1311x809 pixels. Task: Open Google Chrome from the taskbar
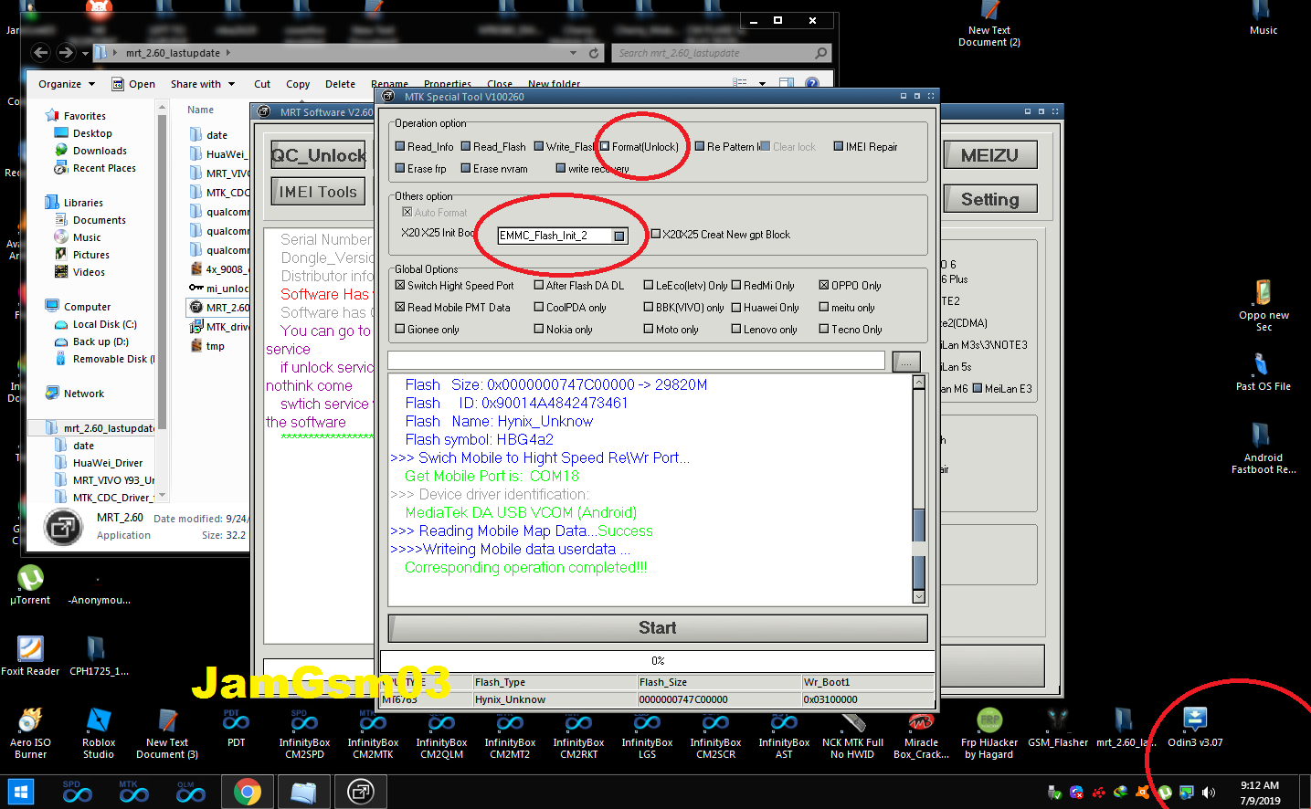point(247,792)
